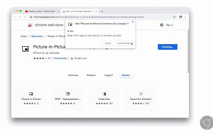The height and width of the screenshot is (134, 213).
Task: Open the Chrome three-dot menu
Action: (x=185, y=17)
